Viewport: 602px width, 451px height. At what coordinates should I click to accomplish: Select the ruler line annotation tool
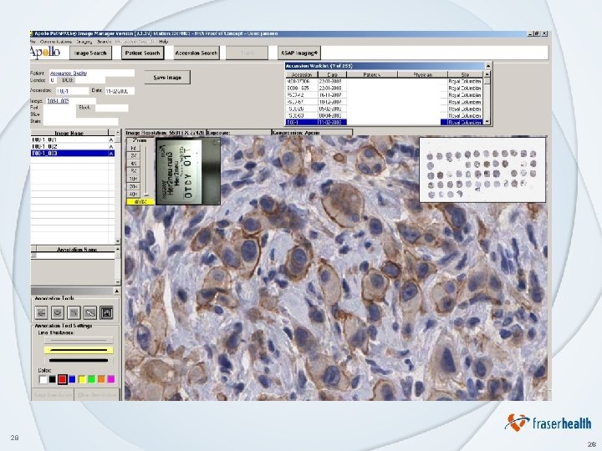89,312
